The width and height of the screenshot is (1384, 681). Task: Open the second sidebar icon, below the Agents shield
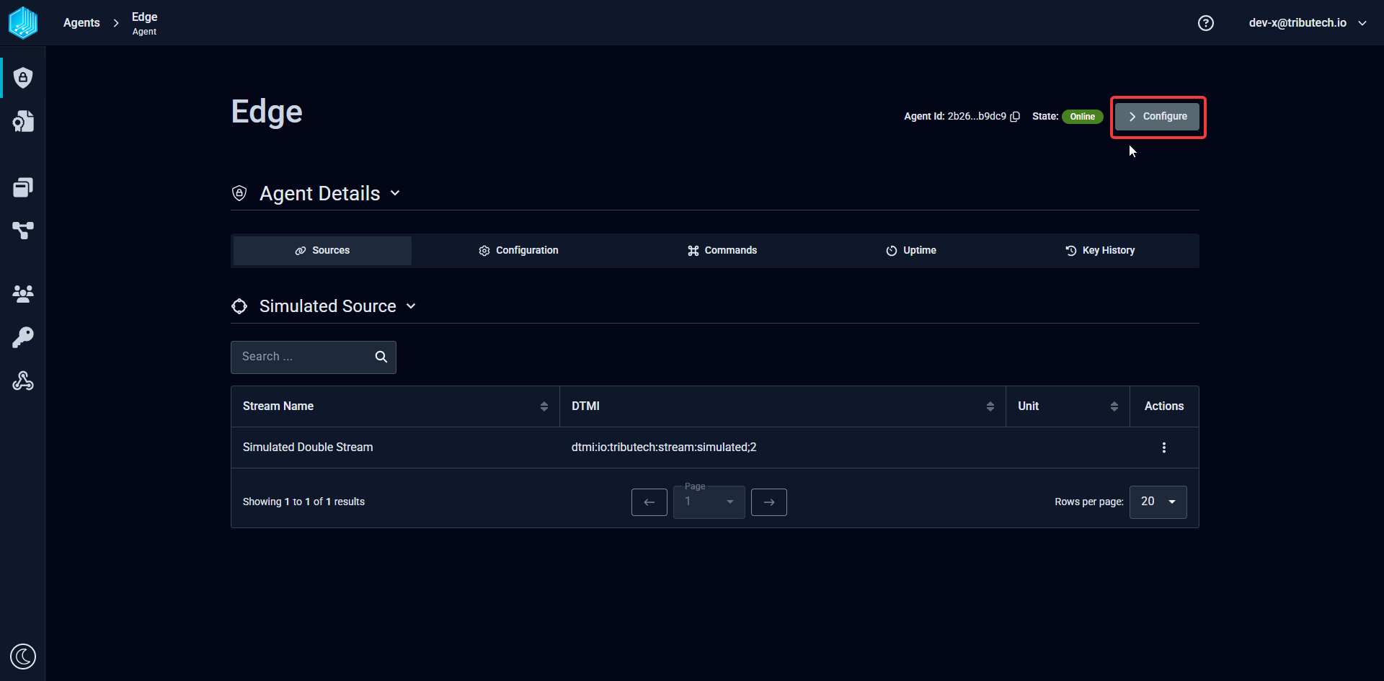(23, 121)
